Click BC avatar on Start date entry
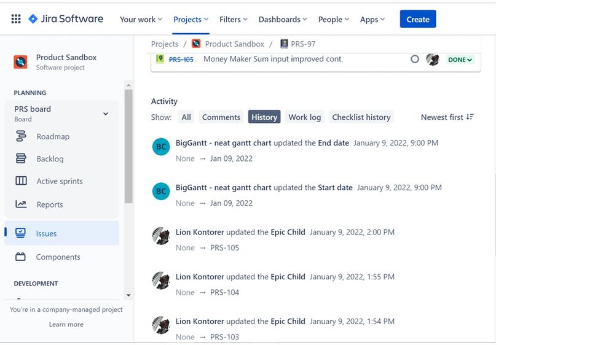The height and width of the screenshot is (345, 614). coord(161,192)
